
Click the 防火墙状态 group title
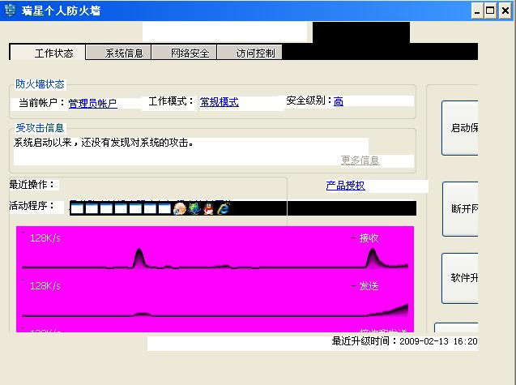pyautogui.click(x=40, y=84)
